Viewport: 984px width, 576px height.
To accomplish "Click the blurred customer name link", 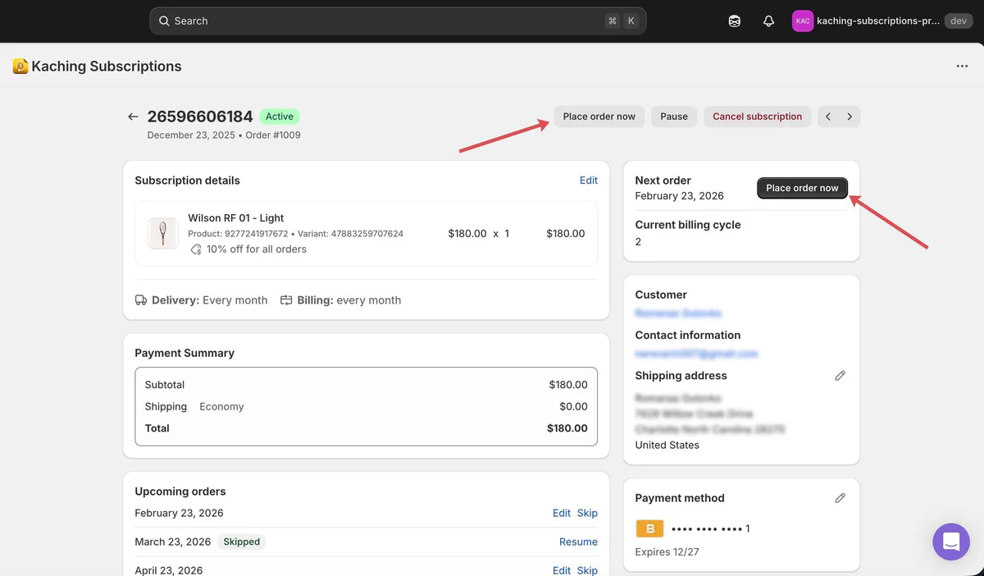I will pyautogui.click(x=678, y=313).
